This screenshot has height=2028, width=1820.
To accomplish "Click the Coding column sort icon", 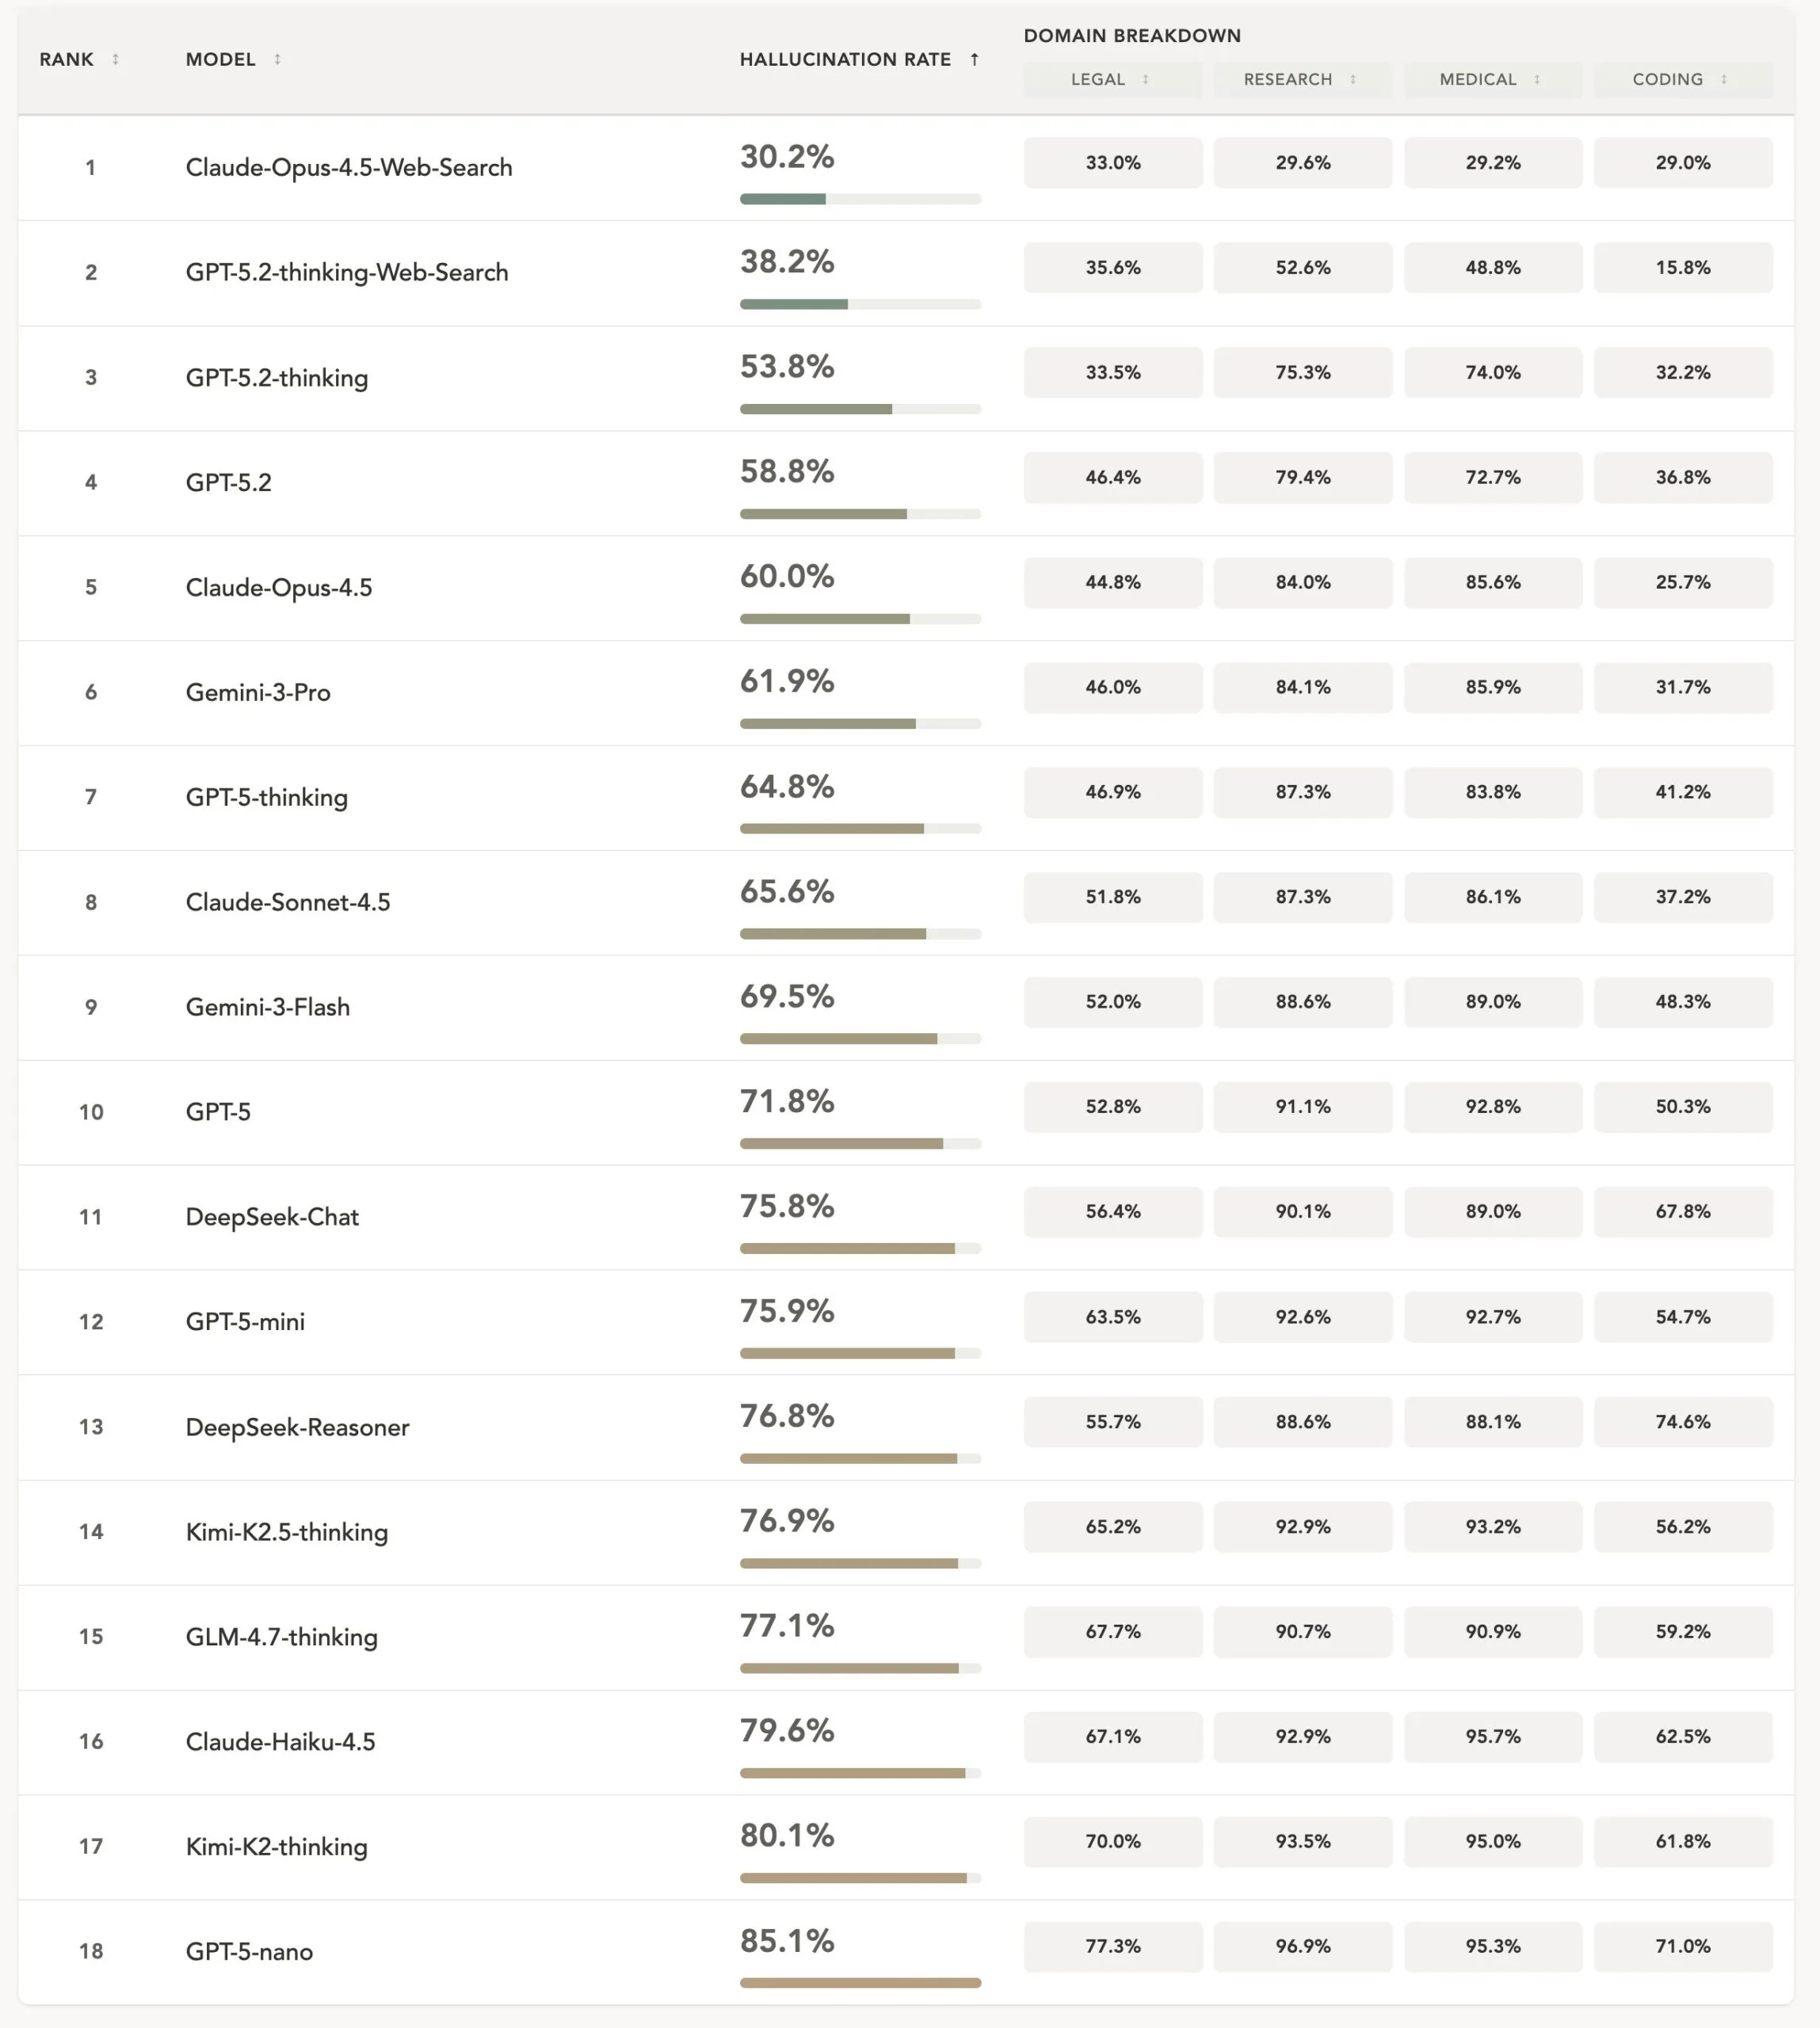I will coord(1724,80).
